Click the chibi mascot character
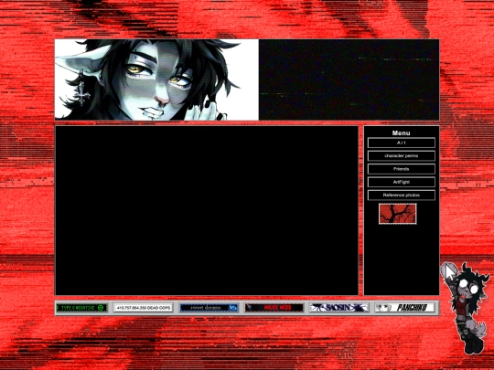 [x=466, y=309]
